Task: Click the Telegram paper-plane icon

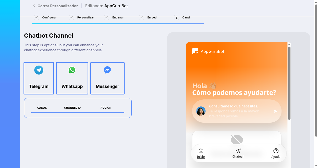Action: point(39,70)
